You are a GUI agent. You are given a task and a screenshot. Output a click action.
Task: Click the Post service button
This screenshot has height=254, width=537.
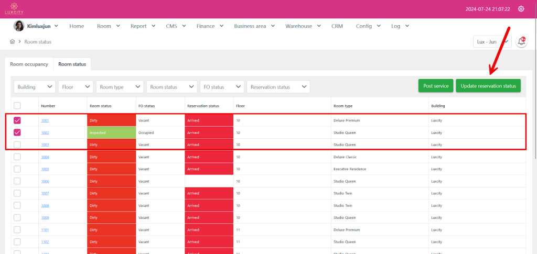tap(435, 86)
